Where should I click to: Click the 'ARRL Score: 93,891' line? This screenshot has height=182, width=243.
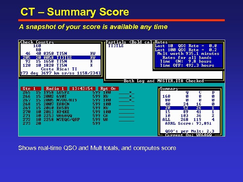(188, 123)
